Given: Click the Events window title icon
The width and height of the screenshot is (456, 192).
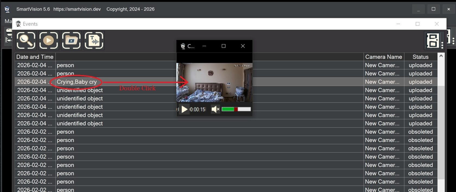Looking at the screenshot, I should (18, 24).
